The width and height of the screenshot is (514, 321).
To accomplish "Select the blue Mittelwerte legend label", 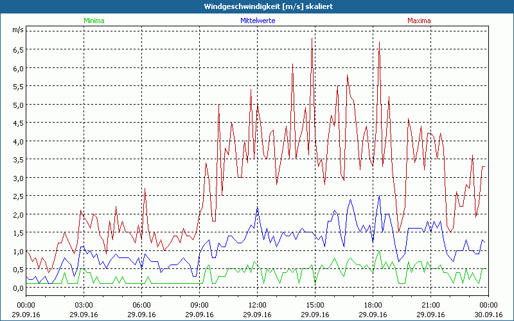I will click(x=257, y=21).
